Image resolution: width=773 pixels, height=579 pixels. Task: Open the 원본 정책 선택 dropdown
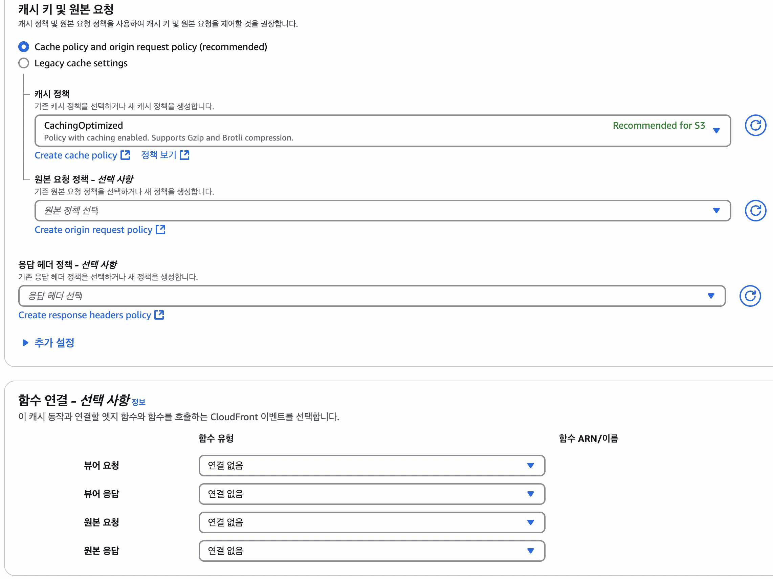[382, 211]
